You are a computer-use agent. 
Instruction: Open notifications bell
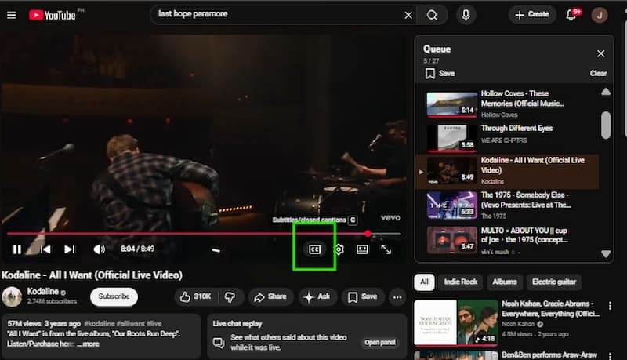pyautogui.click(x=572, y=15)
